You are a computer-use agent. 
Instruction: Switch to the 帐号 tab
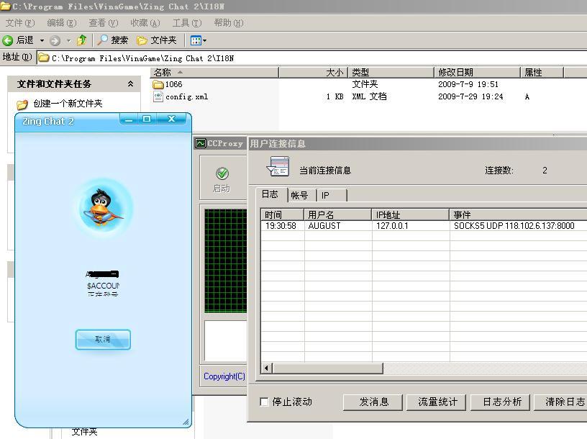pyautogui.click(x=299, y=196)
